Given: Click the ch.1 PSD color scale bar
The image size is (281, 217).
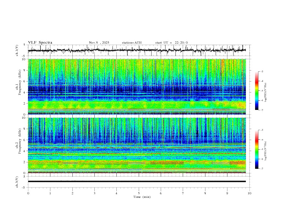Looking at the screenshot, I should pyautogui.click(x=257, y=91).
